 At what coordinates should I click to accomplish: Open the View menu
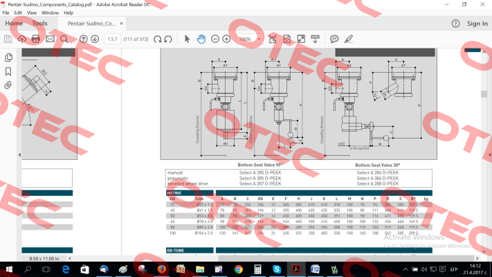point(32,13)
